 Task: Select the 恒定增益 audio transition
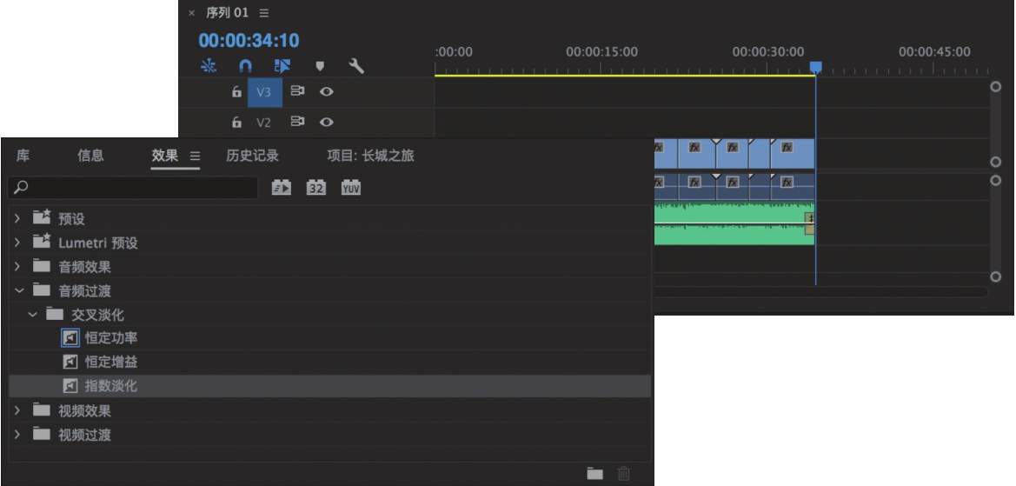click(x=110, y=362)
